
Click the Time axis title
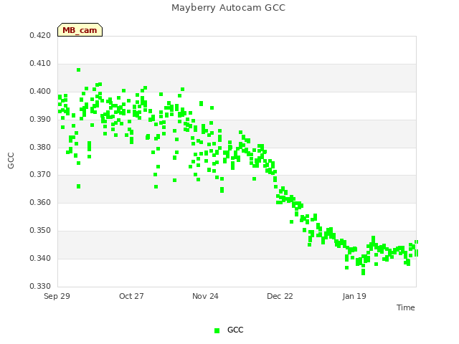click(x=406, y=307)
